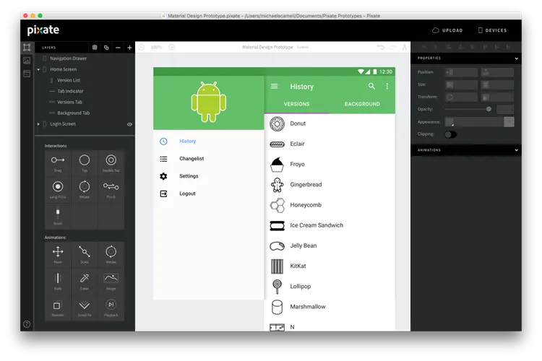Image resolution: width=542 pixels, height=361 pixels.
Task: Select the Color animation eyedropper icon
Action: 85,278
